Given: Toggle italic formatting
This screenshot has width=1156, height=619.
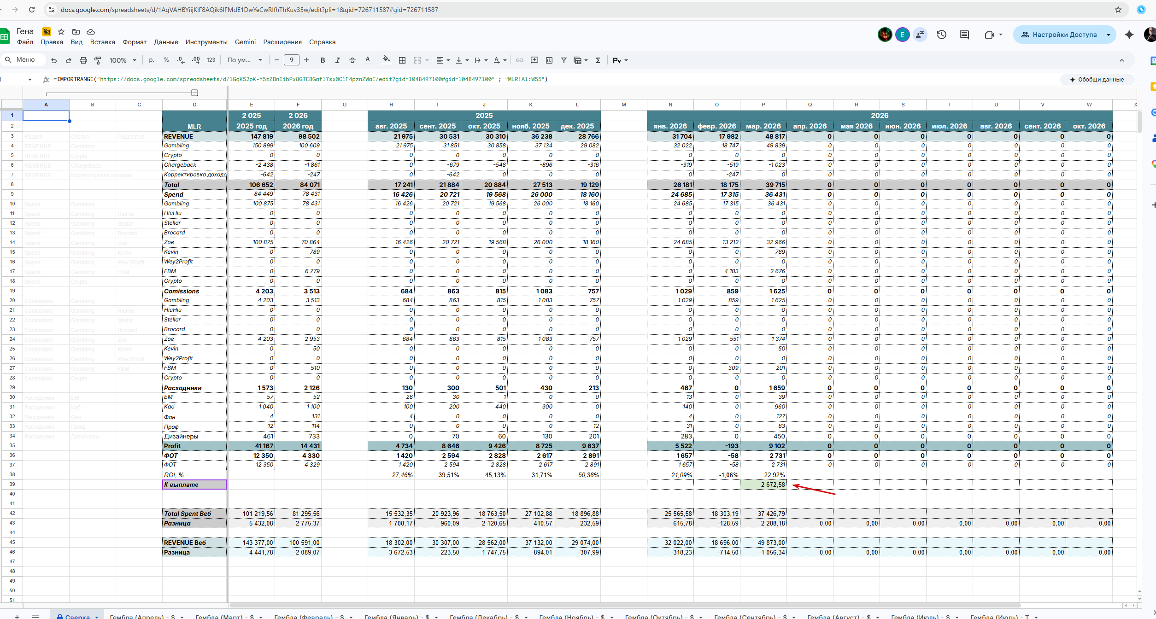Looking at the screenshot, I should 337,60.
